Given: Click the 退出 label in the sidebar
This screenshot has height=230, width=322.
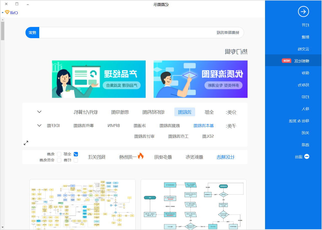Looking at the screenshot, I should pos(299,157).
